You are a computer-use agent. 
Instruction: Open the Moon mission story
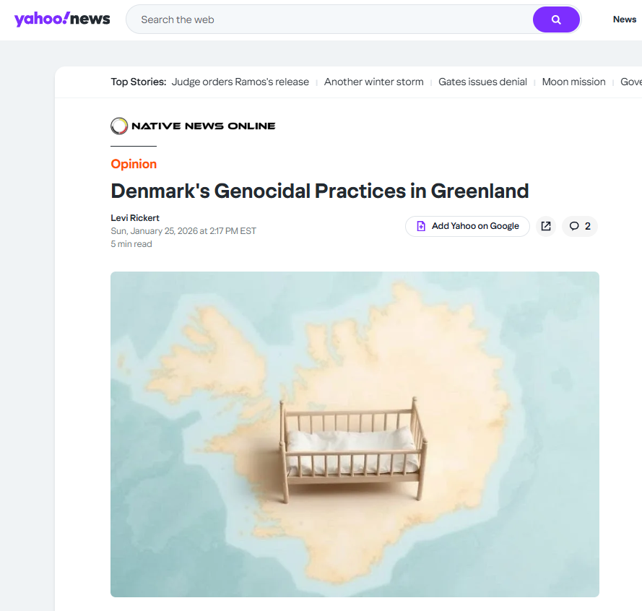tap(573, 82)
